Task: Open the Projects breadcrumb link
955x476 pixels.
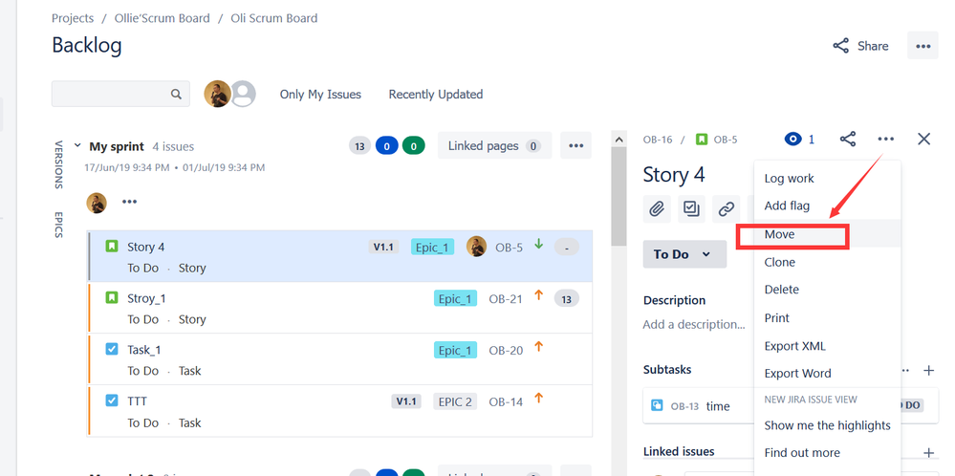Action: coord(73,18)
